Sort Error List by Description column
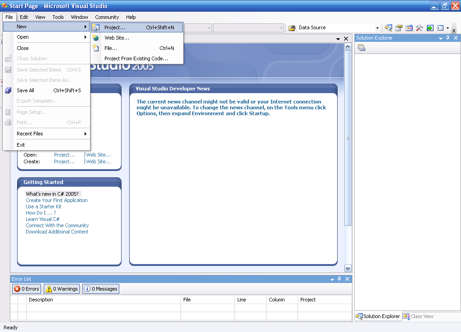Image resolution: width=461 pixels, height=332 pixels. (103, 300)
